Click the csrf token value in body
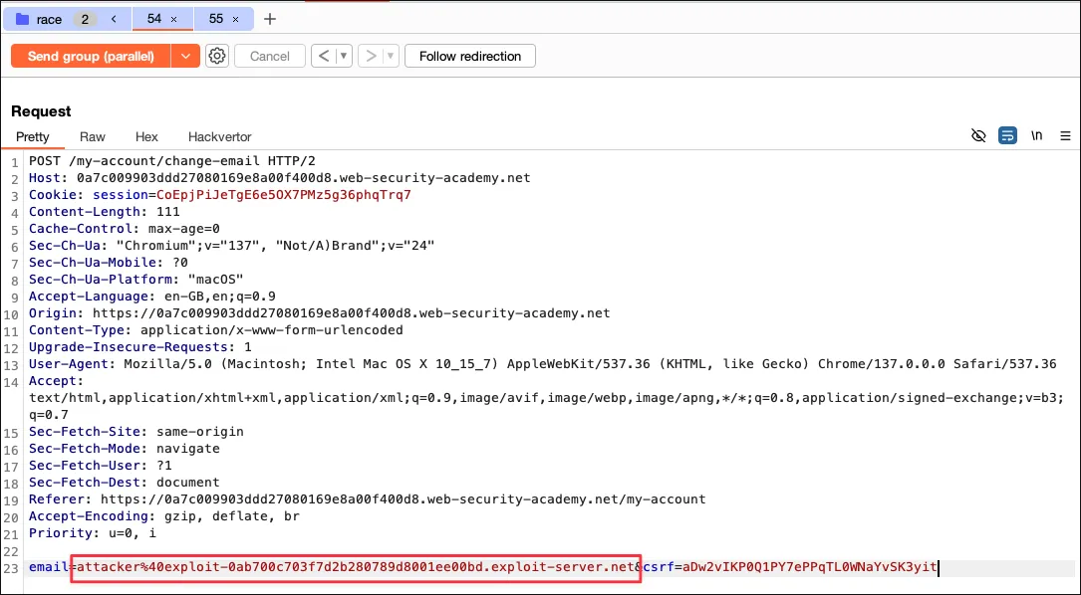 pyautogui.click(x=808, y=567)
